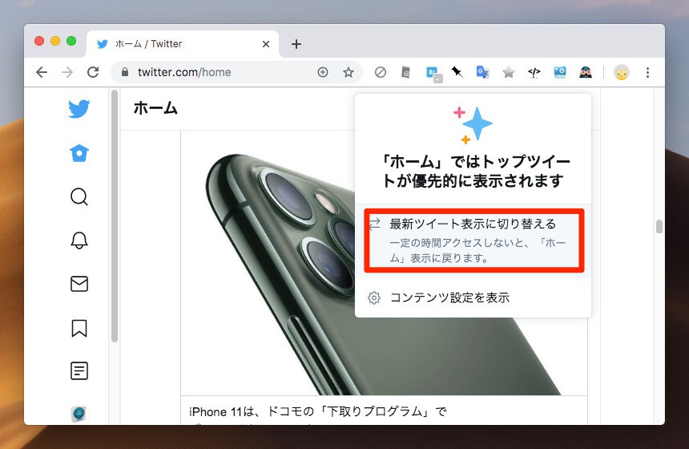
Task: Click the page scrollbar thumb at right
Action: (659, 226)
